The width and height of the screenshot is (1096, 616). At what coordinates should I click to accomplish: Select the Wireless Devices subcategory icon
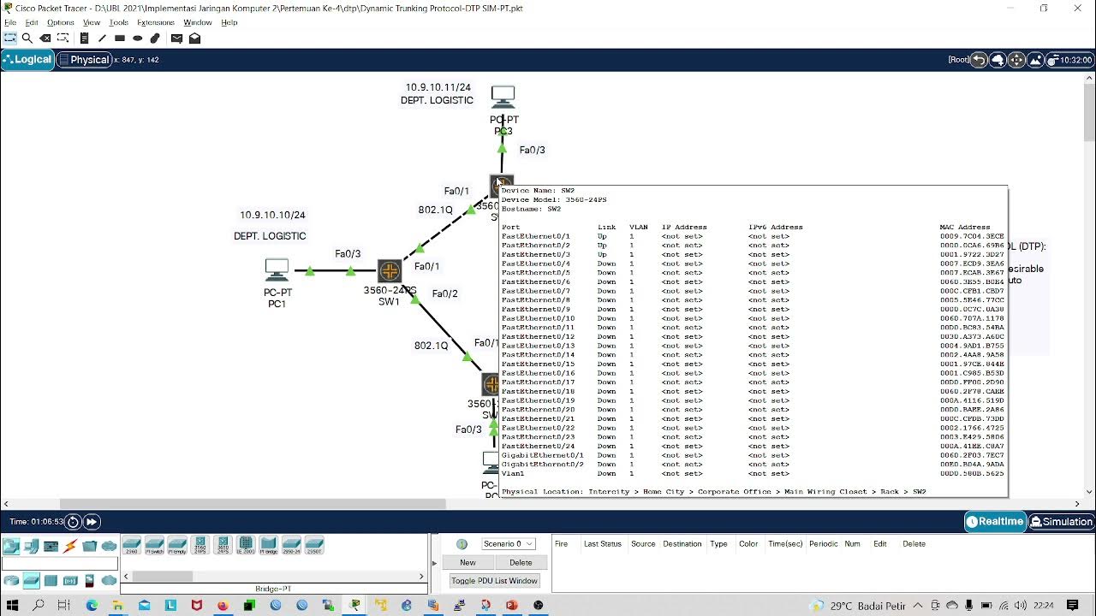(x=70, y=581)
